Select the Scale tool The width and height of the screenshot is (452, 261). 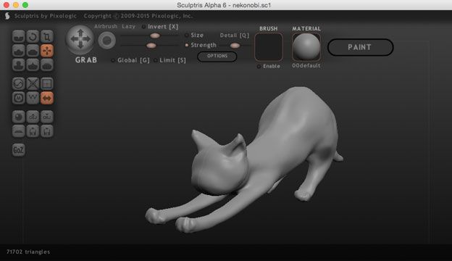pos(46,37)
